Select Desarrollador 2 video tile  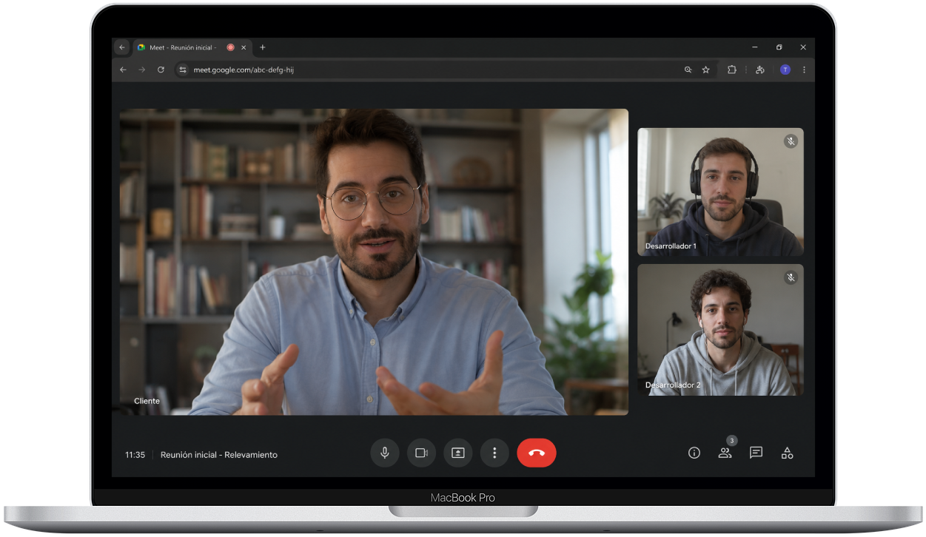[x=720, y=330]
